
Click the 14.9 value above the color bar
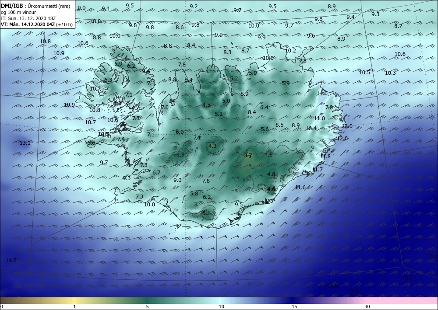pyautogui.click(x=354, y=291)
